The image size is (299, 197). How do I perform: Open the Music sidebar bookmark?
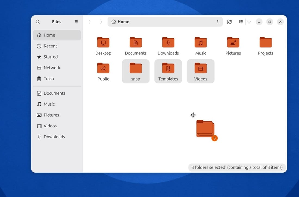click(57, 104)
